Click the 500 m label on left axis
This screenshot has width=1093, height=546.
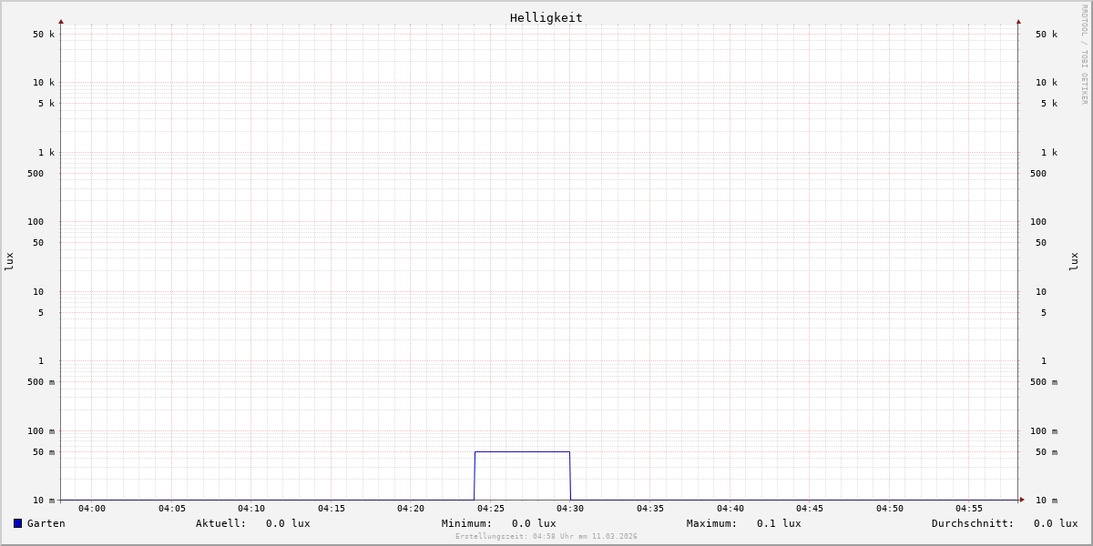pyautogui.click(x=41, y=382)
